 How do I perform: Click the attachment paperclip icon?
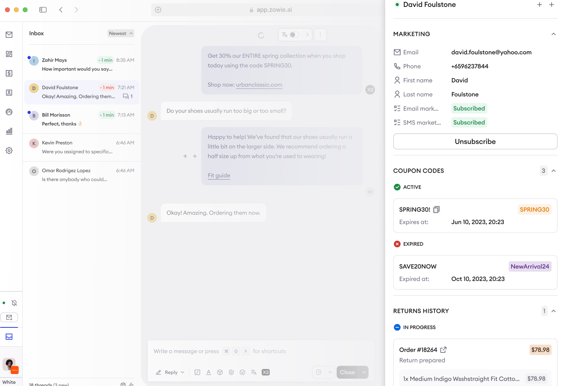(x=231, y=372)
